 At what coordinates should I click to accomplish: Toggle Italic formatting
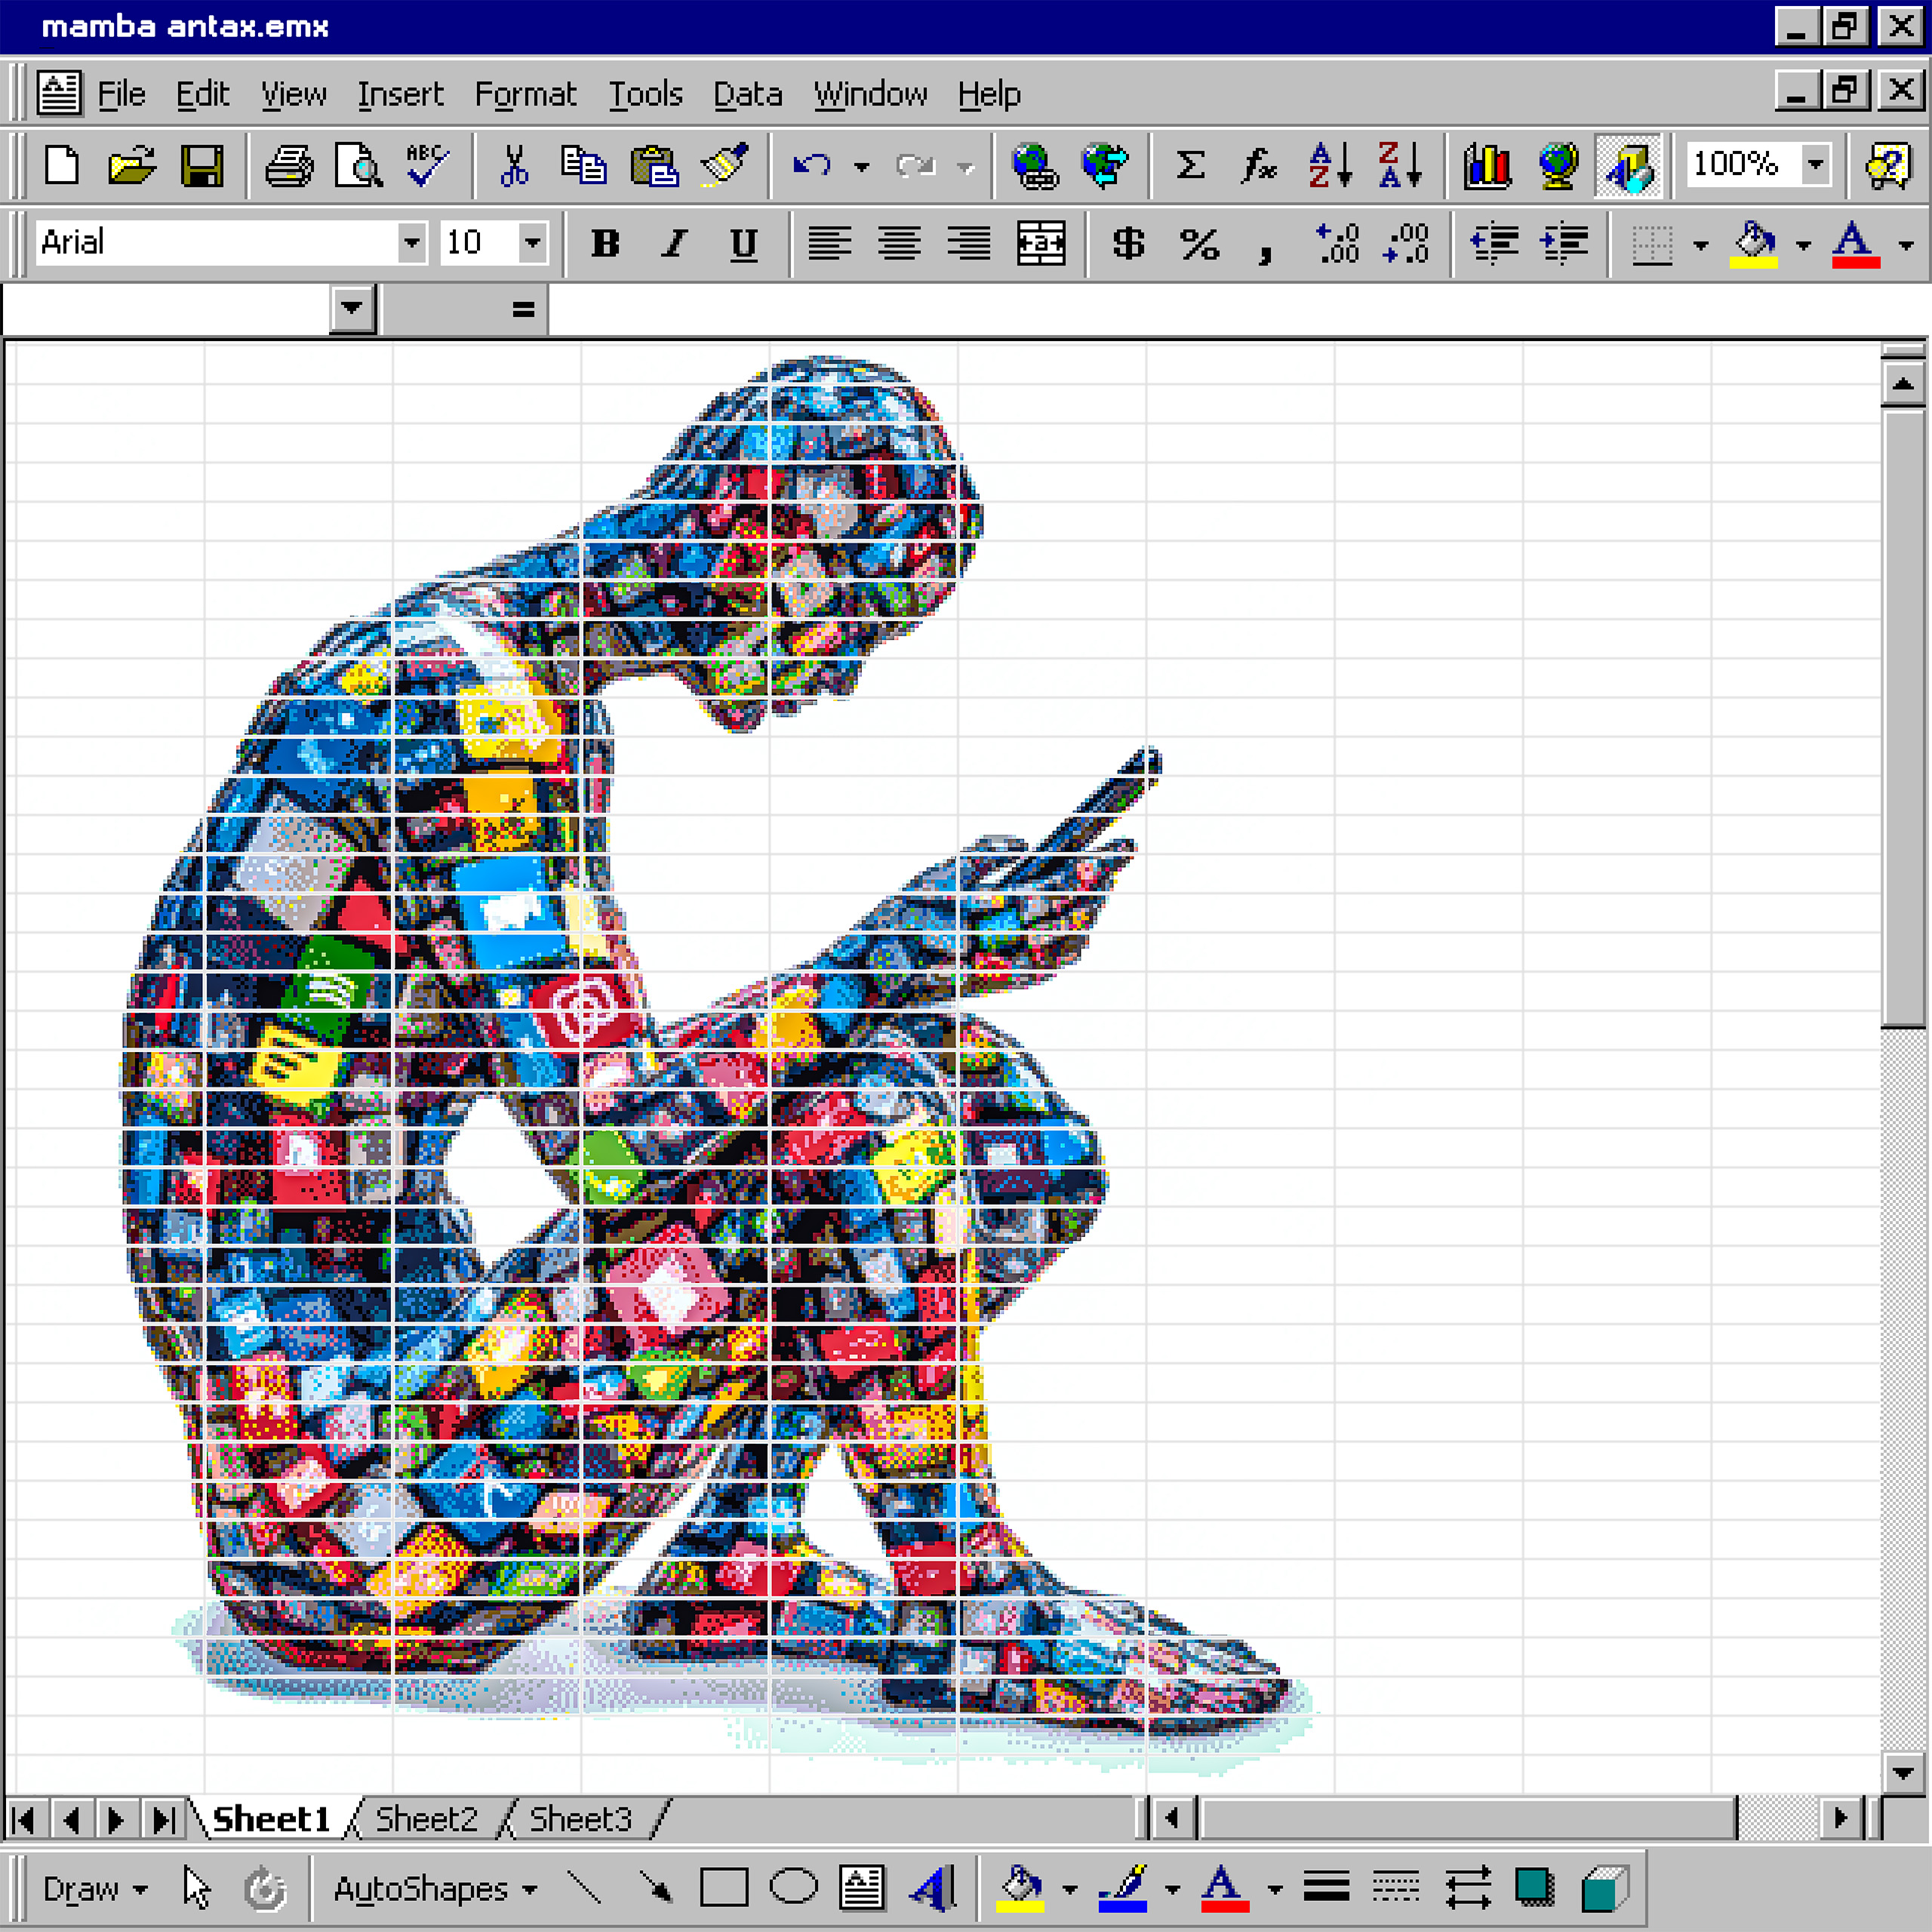point(675,243)
